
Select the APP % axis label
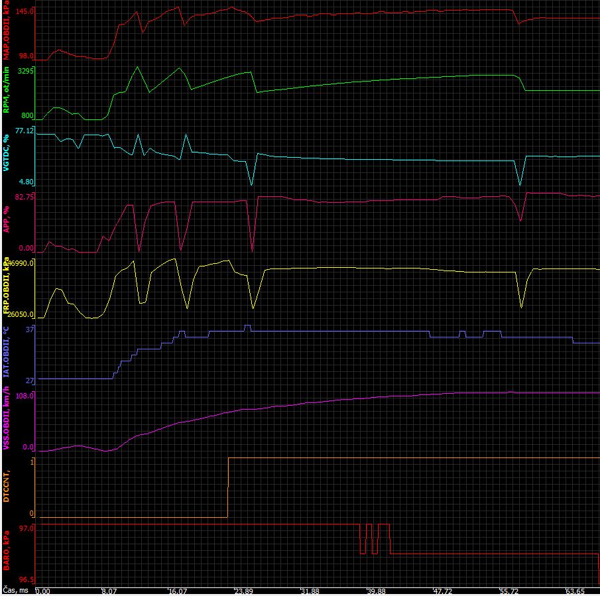(5, 217)
